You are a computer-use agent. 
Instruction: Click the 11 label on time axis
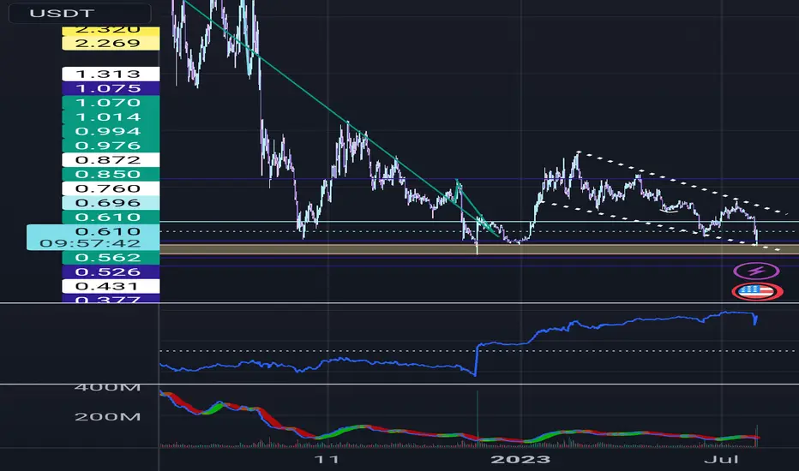tap(326, 459)
